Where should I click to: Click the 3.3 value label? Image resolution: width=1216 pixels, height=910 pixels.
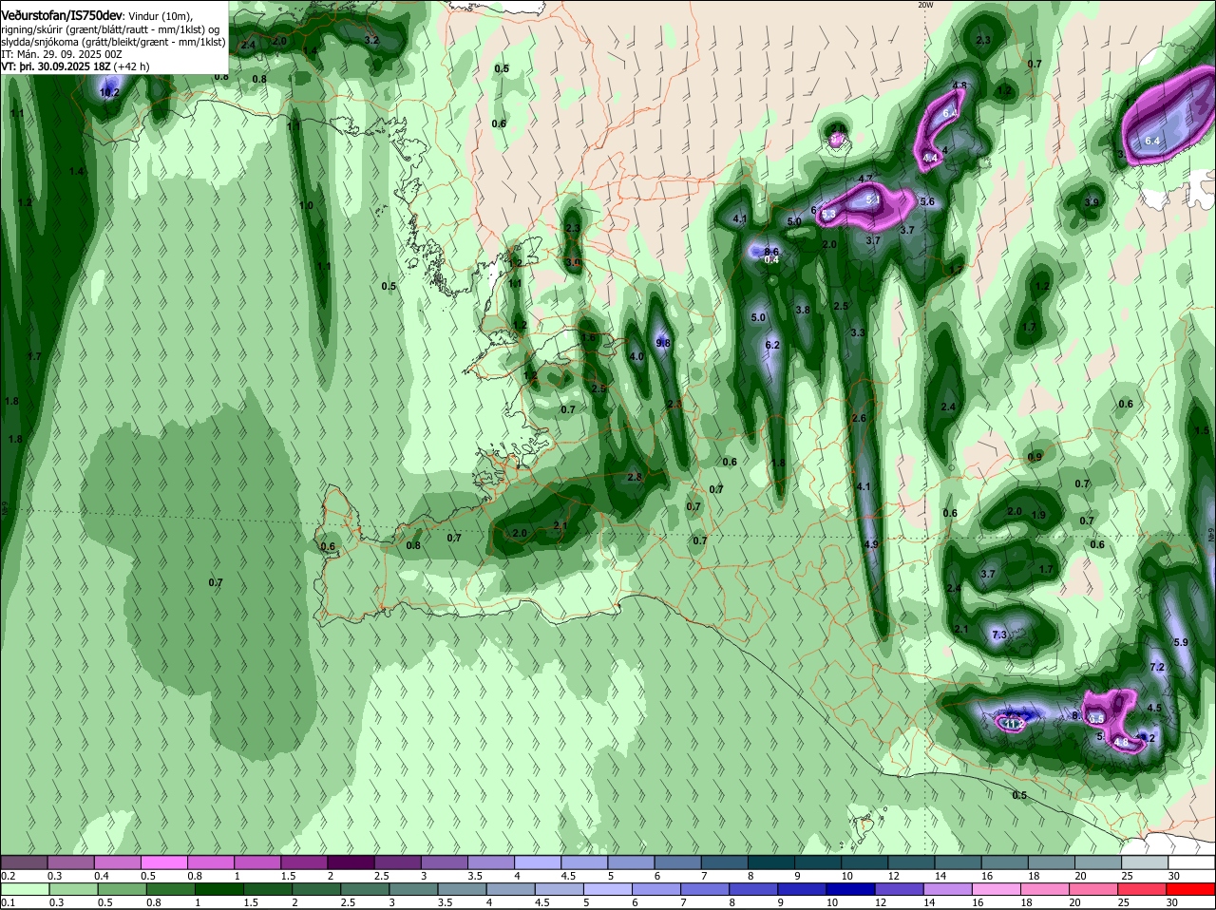858,332
